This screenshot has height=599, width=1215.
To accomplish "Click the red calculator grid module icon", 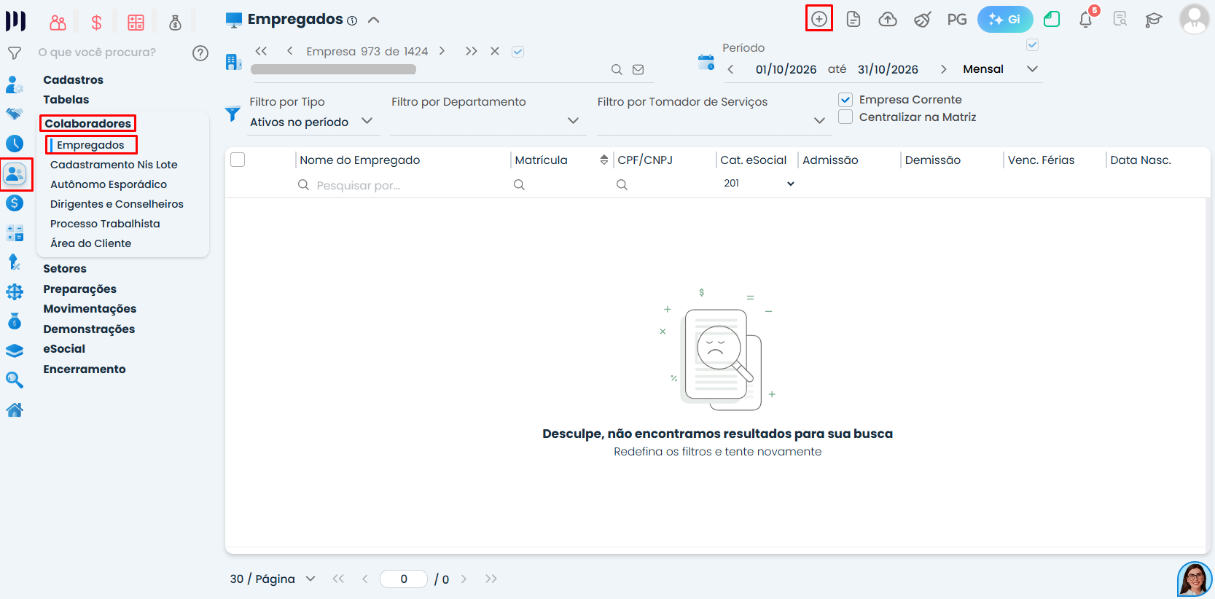I will 136,23.
